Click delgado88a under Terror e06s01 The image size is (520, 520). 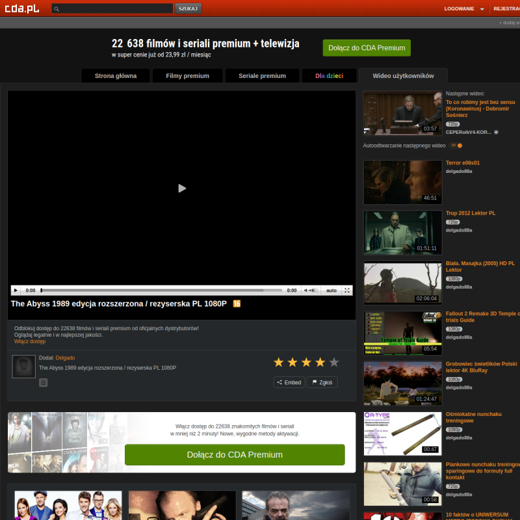pos(459,172)
